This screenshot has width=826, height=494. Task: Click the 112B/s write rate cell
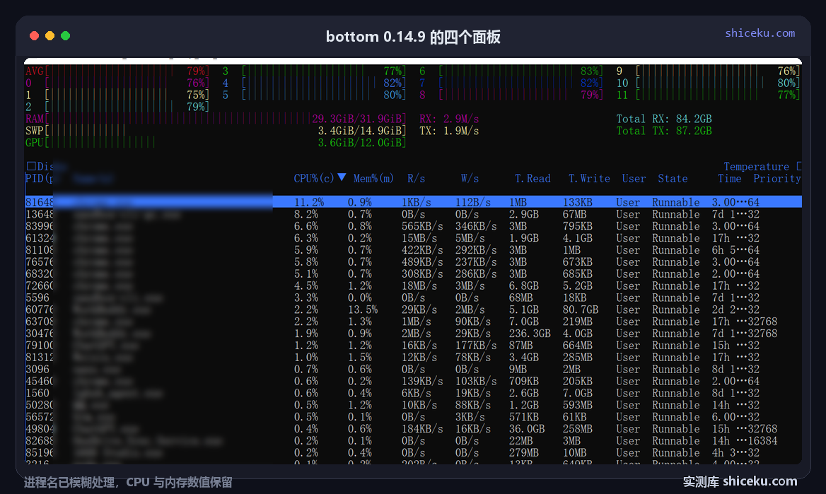473,202
